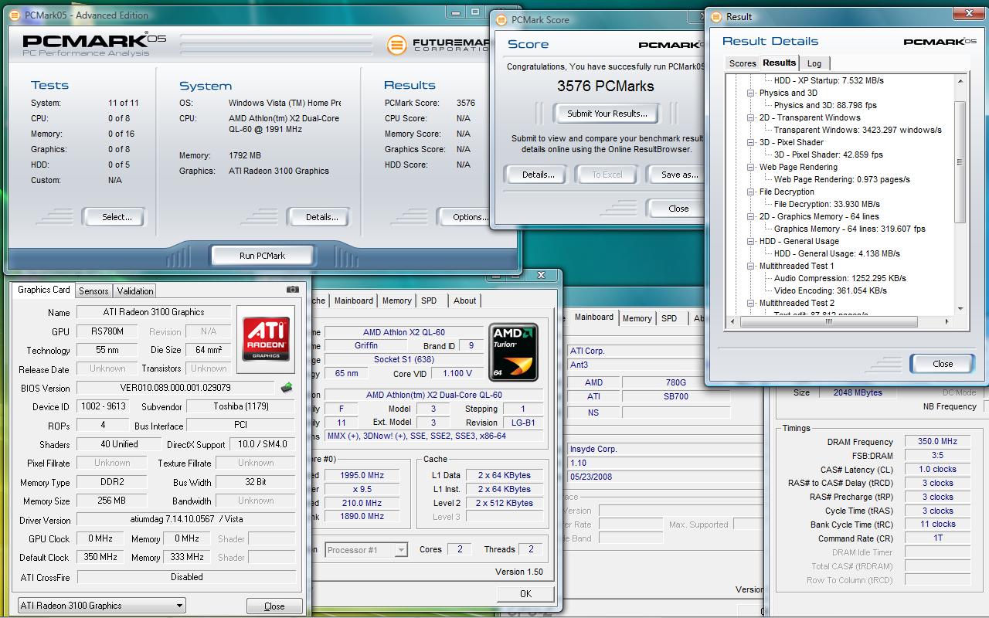This screenshot has width=989, height=618.
Task: Click the Close button in GPU-Z
Action: 274,606
